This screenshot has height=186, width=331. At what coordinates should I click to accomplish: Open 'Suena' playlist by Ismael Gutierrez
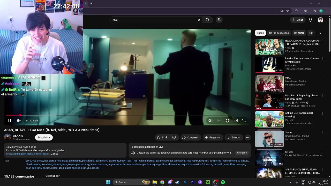click(x=269, y=139)
